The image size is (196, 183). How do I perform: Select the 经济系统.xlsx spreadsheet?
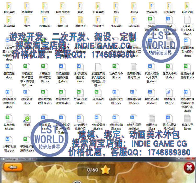(x=98, y=97)
